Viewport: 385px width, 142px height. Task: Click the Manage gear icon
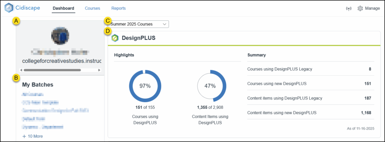[x=360, y=8]
